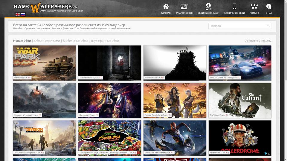Open the Company of Heroes 3 thumbnail
287x161 pixels.
(45, 100)
